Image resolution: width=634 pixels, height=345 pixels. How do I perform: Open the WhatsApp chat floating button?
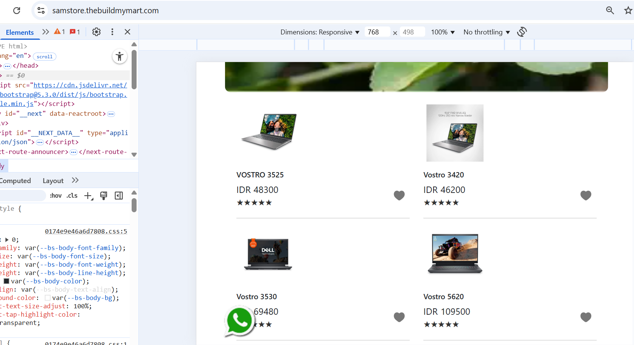pos(239,322)
